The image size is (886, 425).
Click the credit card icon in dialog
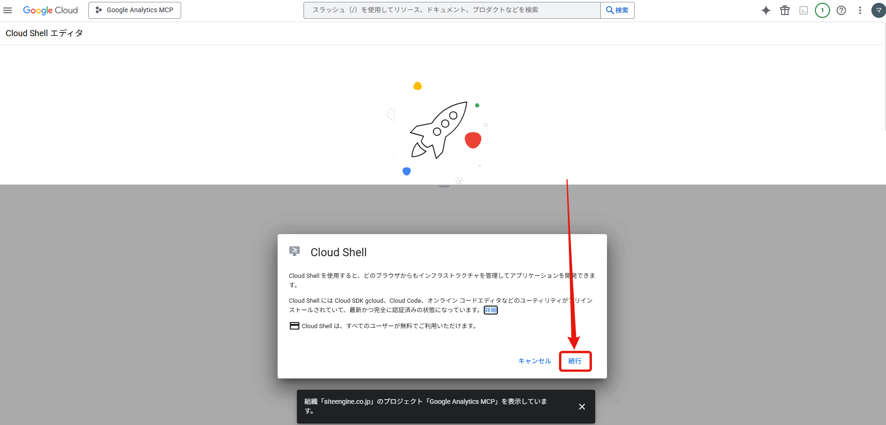[x=295, y=326]
